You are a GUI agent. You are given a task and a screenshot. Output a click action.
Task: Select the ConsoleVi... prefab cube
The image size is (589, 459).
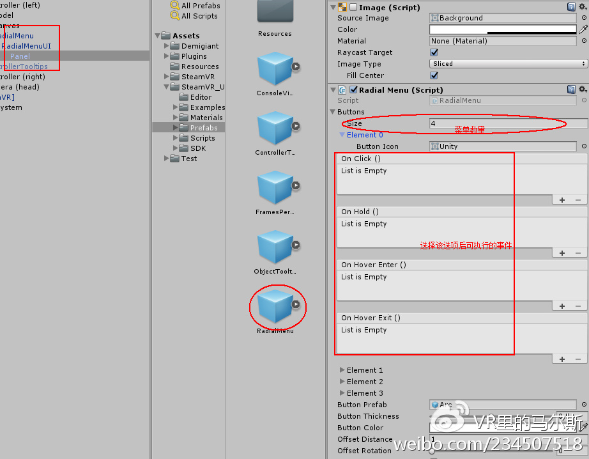pos(275,68)
